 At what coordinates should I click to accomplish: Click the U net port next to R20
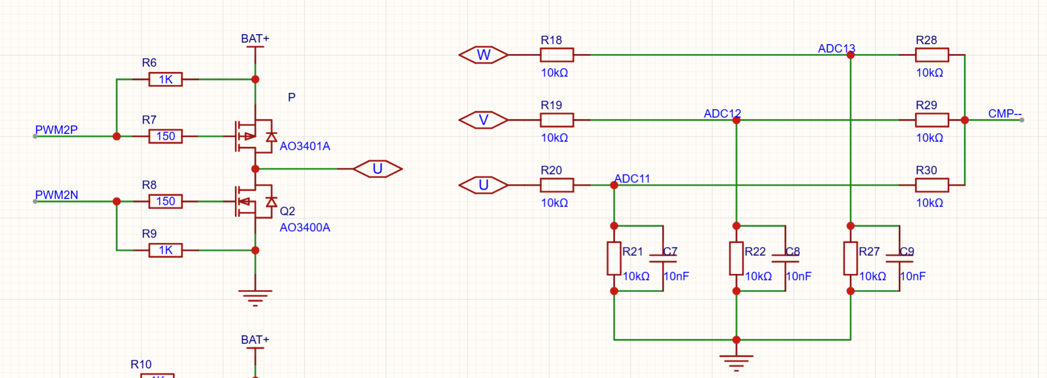click(483, 185)
